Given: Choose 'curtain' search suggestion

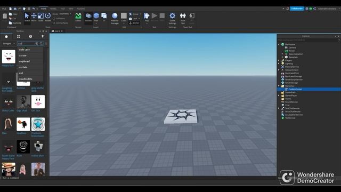Looking at the screenshot, I should point(30,67).
